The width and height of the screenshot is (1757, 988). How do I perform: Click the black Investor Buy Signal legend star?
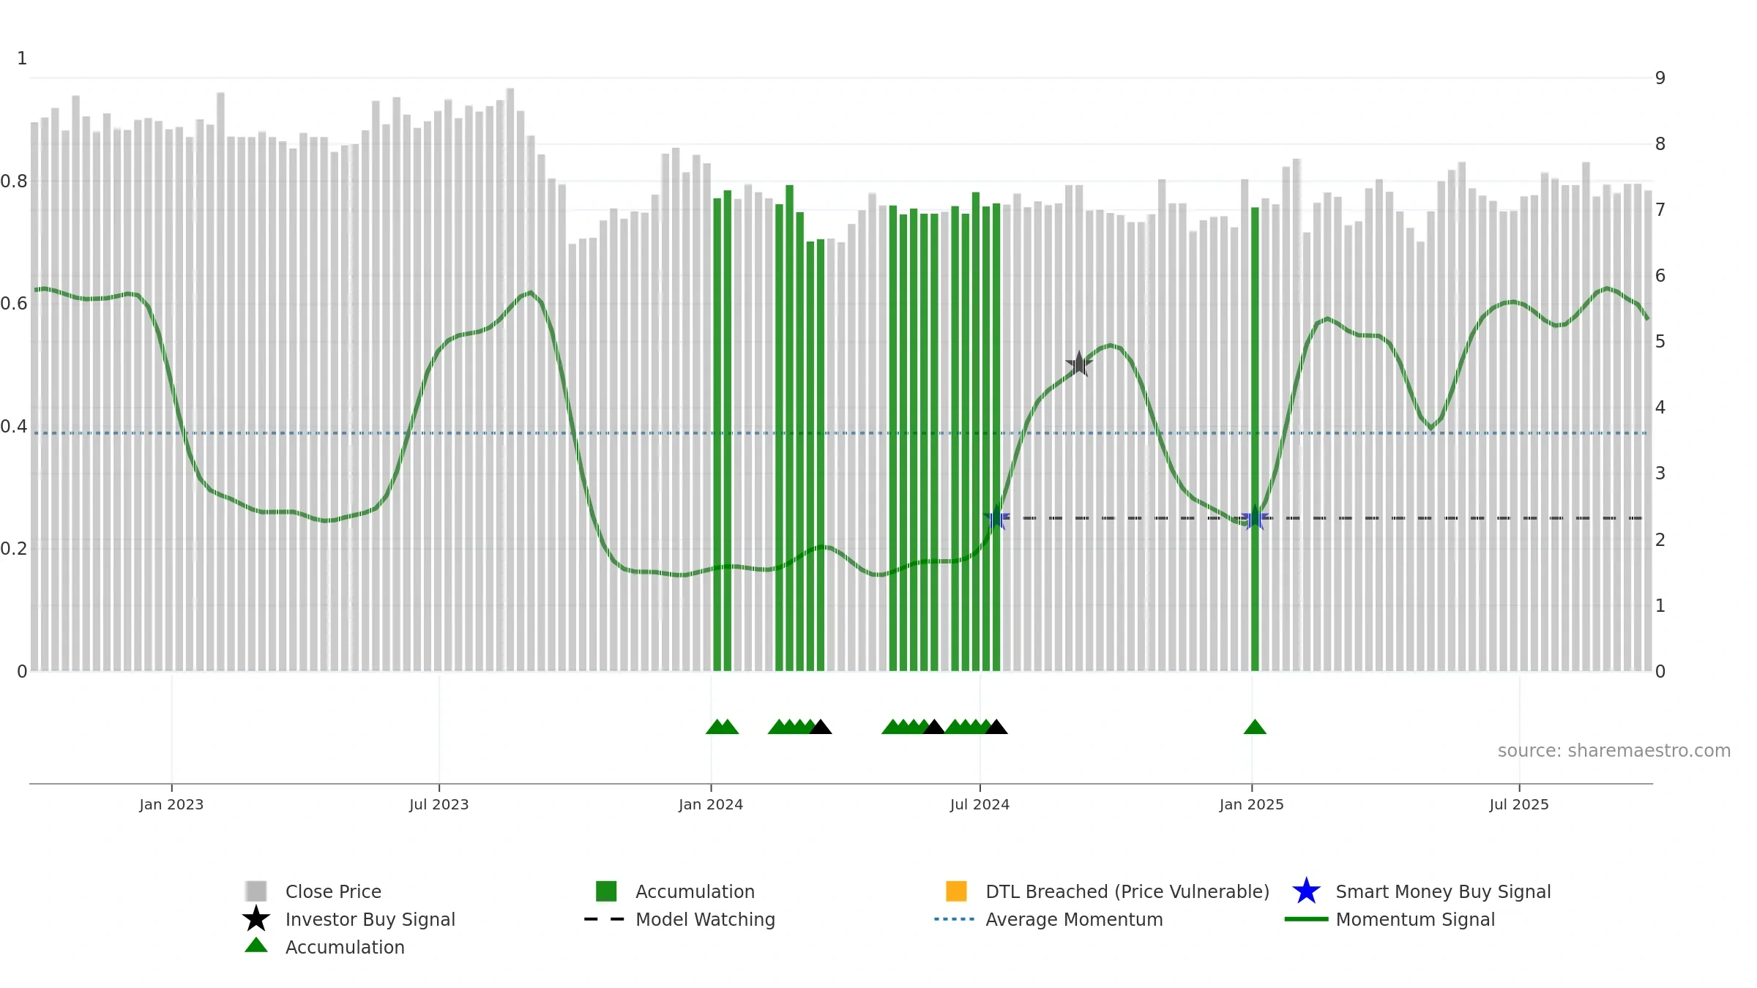(x=256, y=918)
